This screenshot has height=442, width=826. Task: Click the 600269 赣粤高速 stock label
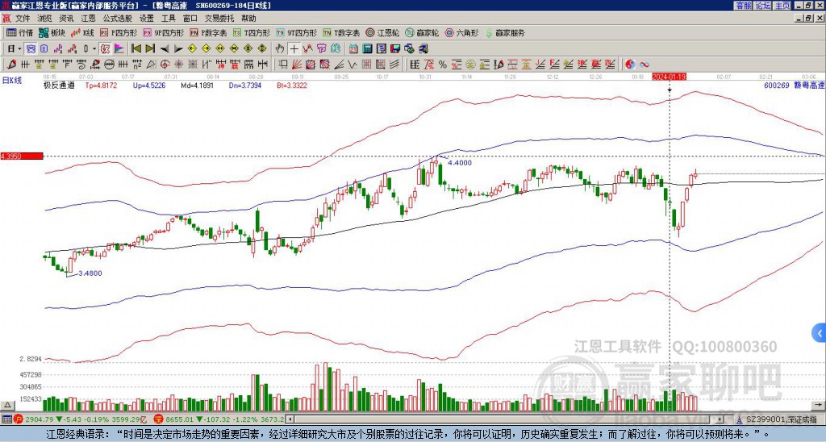click(794, 85)
